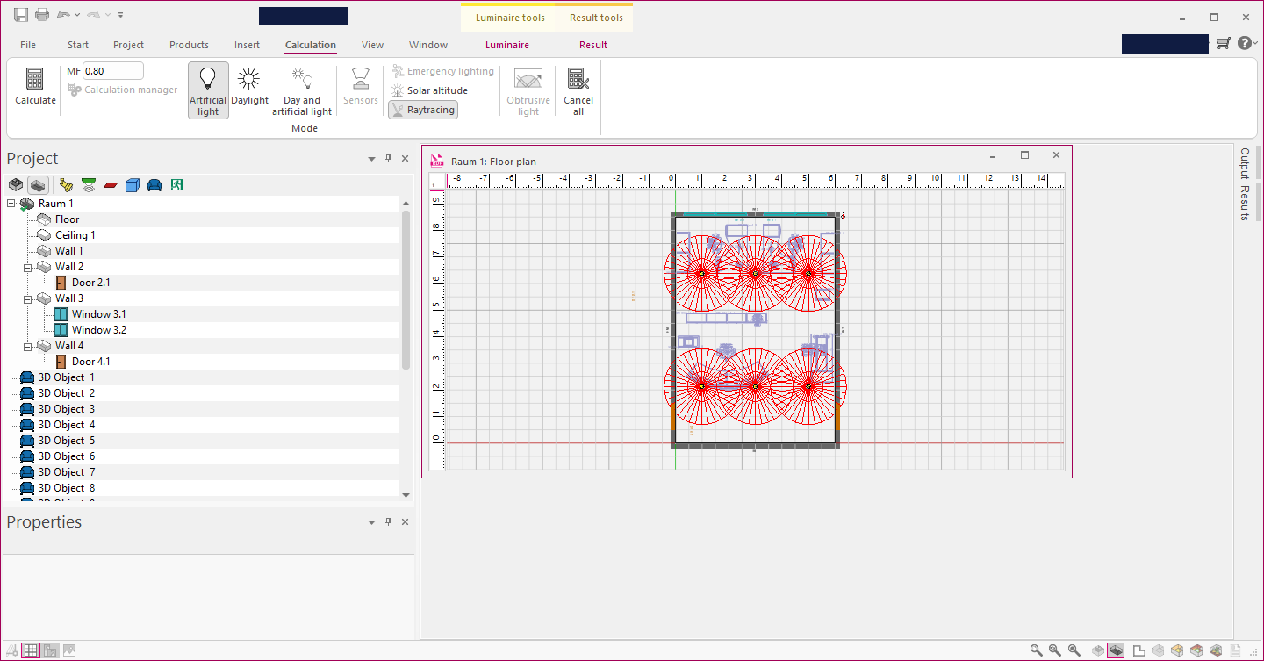Collapse the Wall 4 tree node
Screen dimensions: 1264x661
coord(28,346)
